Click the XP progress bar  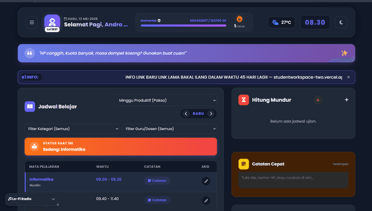coord(183,26)
